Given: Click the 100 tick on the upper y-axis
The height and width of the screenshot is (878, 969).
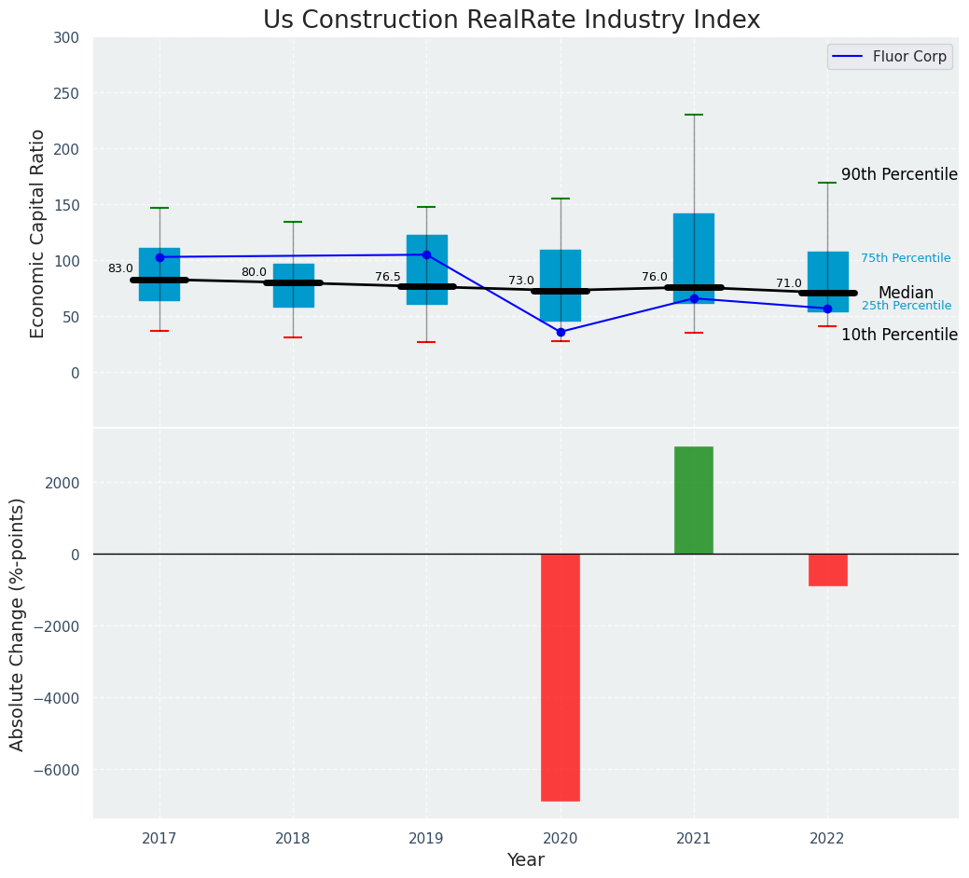Looking at the screenshot, I should [x=67, y=261].
